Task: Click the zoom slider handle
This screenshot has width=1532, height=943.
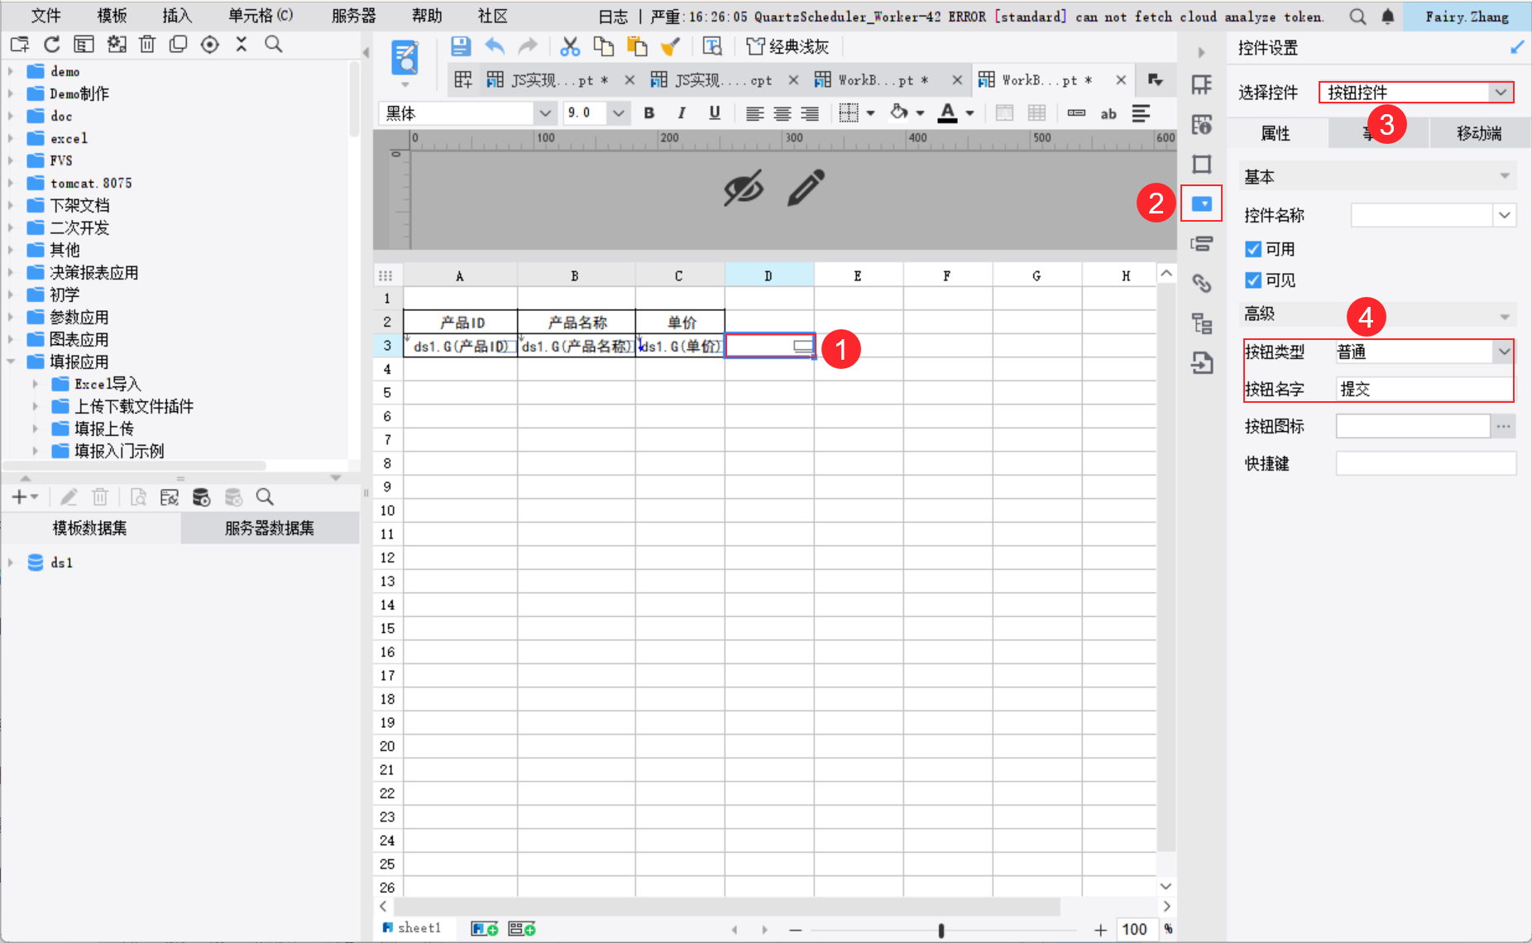Action: [941, 930]
